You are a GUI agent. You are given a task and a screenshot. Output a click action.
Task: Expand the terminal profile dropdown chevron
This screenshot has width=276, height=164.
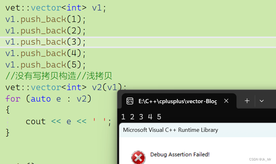tap(262, 101)
